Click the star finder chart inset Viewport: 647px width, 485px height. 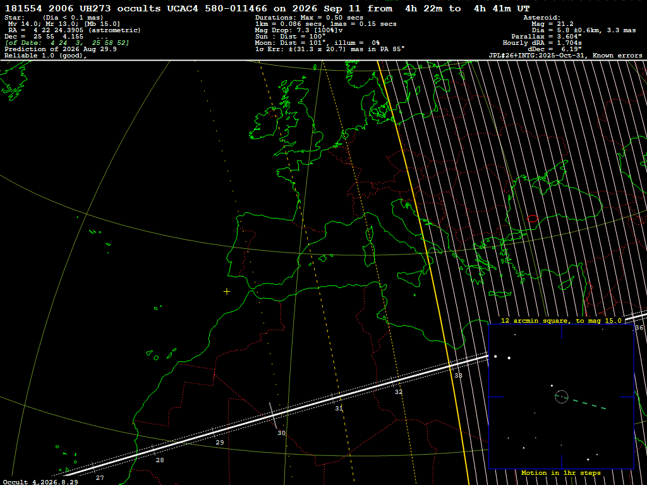pyautogui.click(x=561, y=397)
